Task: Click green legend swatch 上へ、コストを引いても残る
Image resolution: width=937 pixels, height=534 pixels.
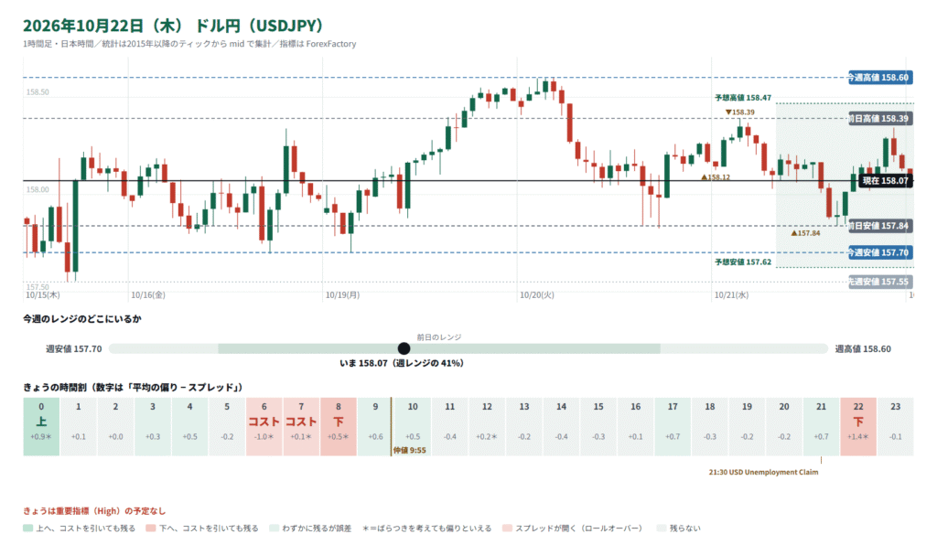Action: (27, 528)
